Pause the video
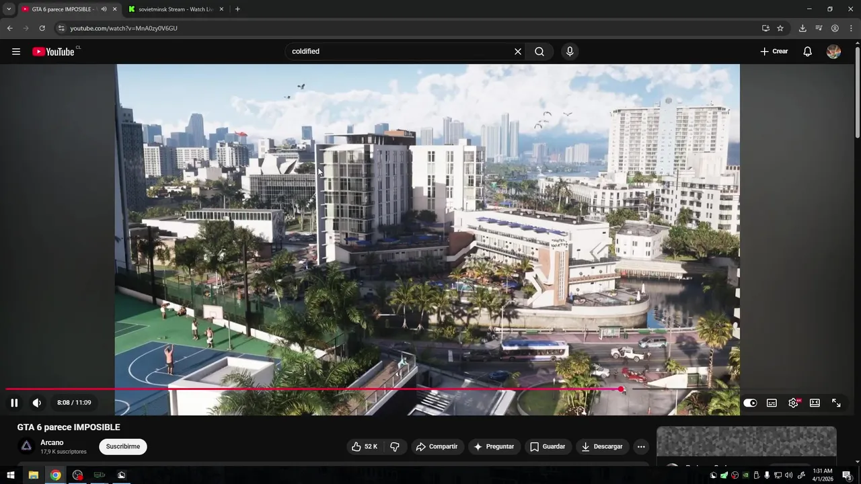861x484 pixels. point(14,403)
